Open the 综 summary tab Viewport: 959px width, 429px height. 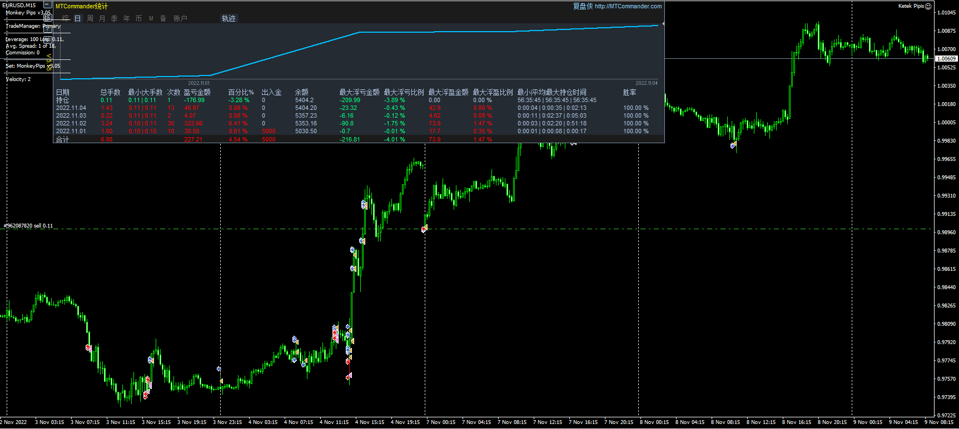66,18
